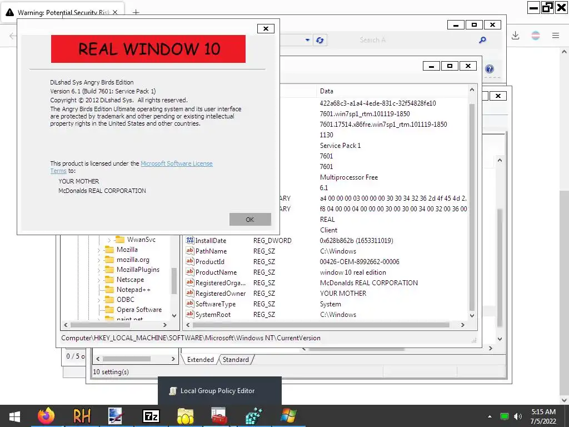Click the registry tree horizontal scroll-left arrow

coord(66,325)
